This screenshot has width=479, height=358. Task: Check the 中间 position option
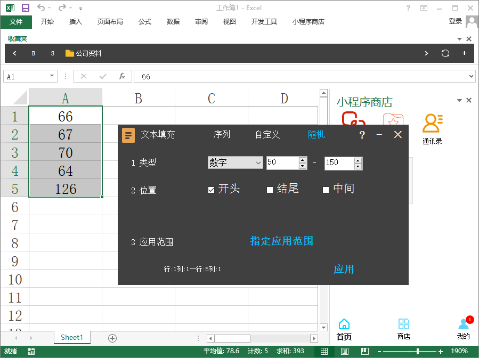(x=326, y=190)
